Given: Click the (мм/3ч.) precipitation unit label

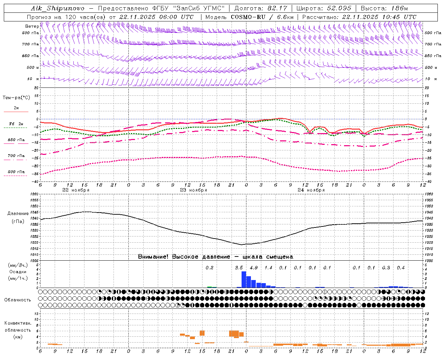Looking at the screenshot, I should pyautogui.click(x=18, y=265).
